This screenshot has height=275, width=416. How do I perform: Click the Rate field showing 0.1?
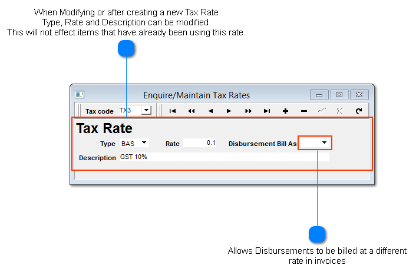click(x=200, y=143)
